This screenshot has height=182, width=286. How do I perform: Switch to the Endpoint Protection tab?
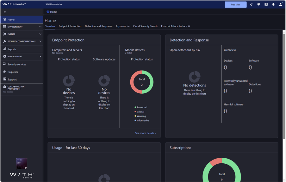70,26
